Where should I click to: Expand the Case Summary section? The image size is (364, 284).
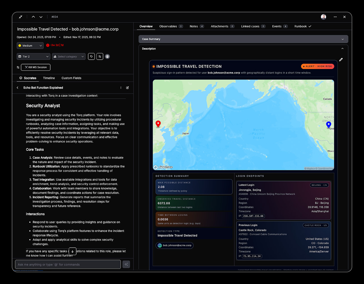(342, 39)
